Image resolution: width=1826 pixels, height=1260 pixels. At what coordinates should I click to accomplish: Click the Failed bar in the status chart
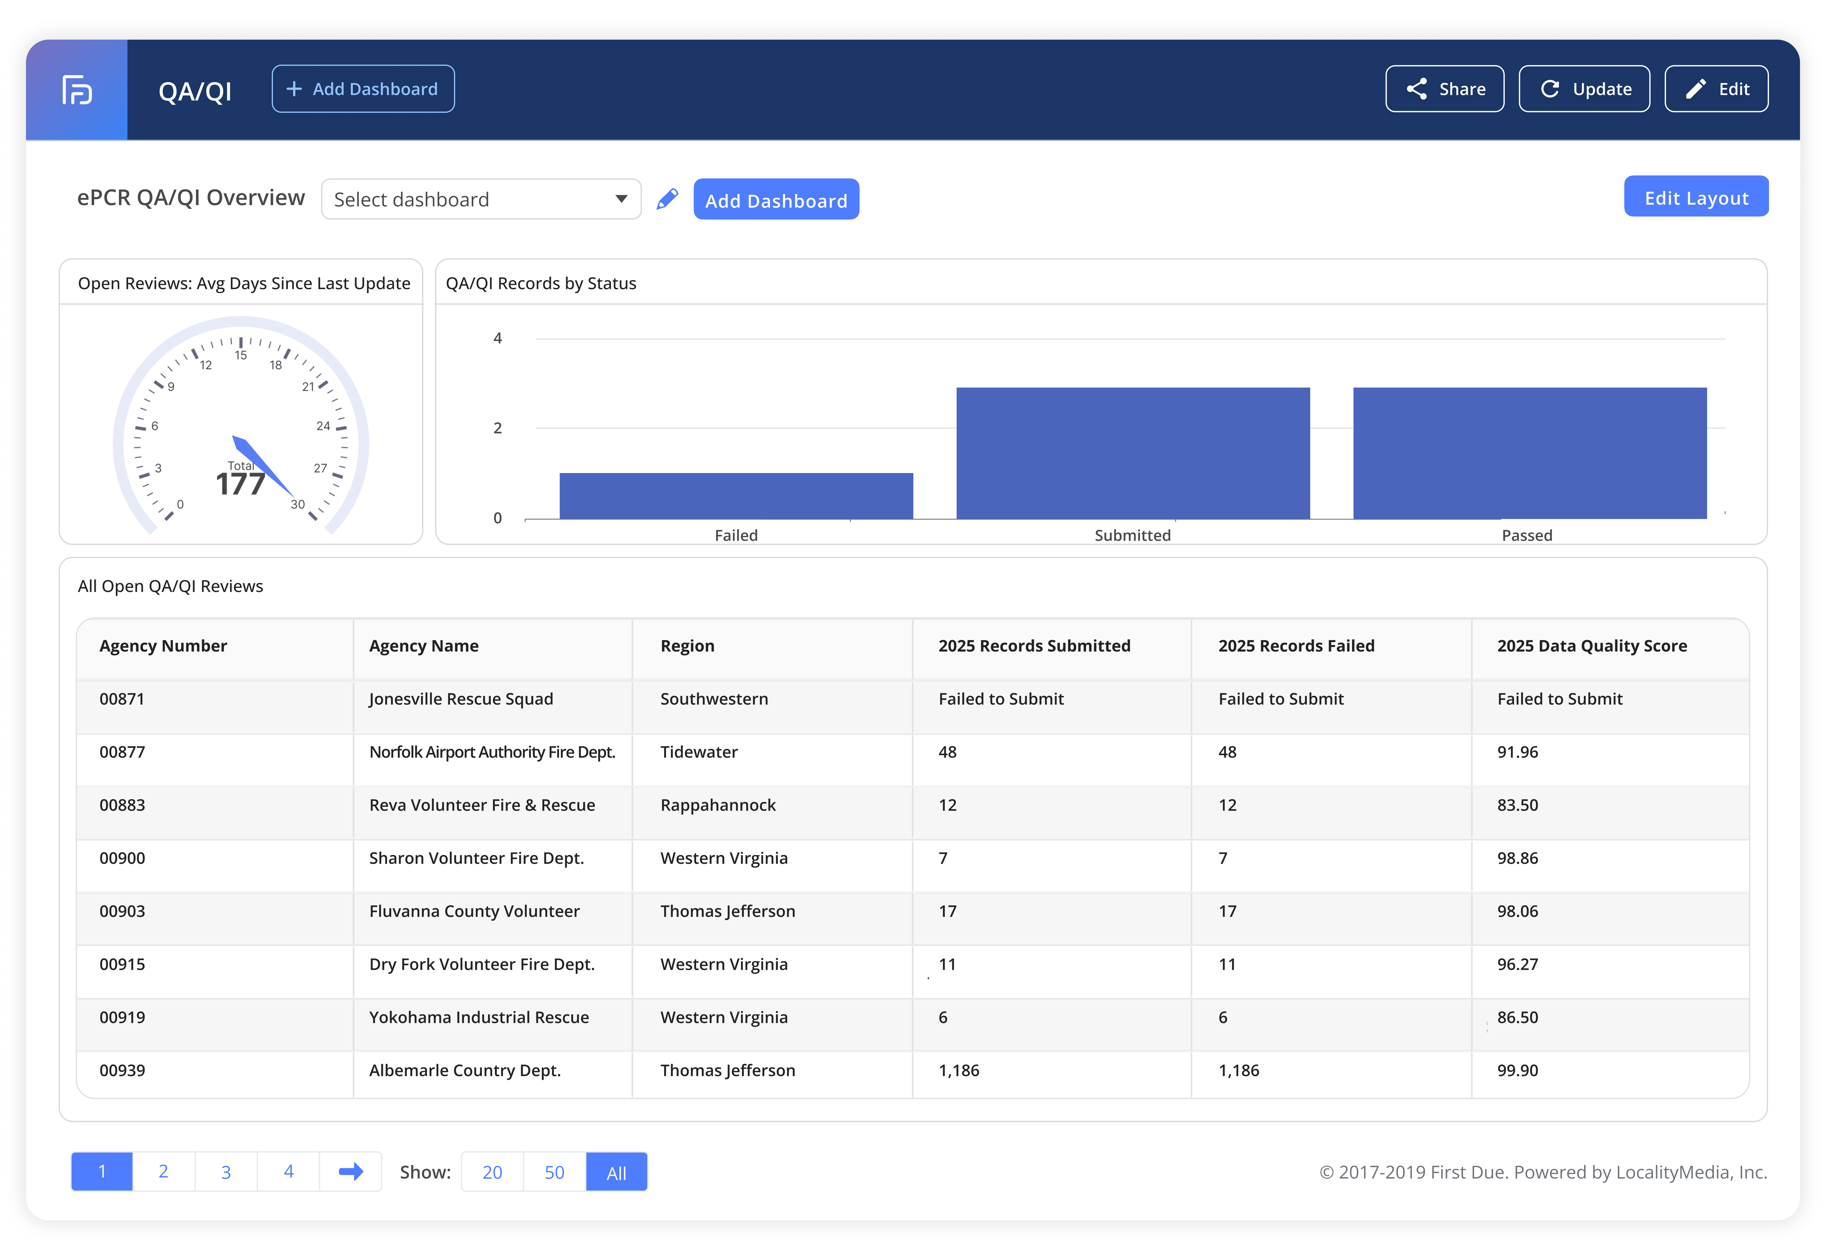tap(735, 495)
